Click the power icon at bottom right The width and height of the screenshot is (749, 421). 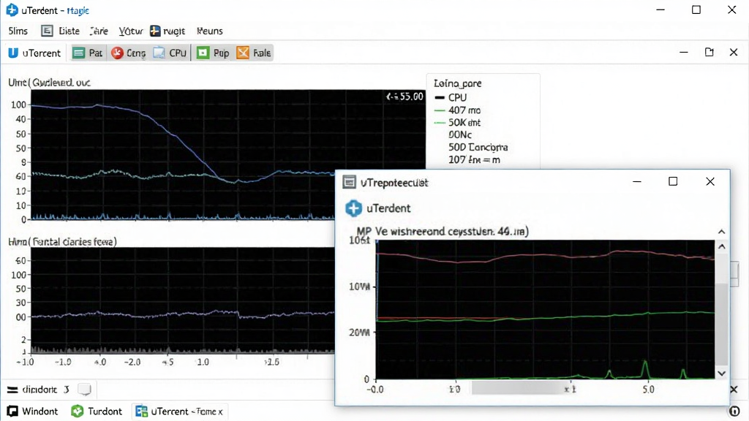pyautogui.click(x=734, y=411)
